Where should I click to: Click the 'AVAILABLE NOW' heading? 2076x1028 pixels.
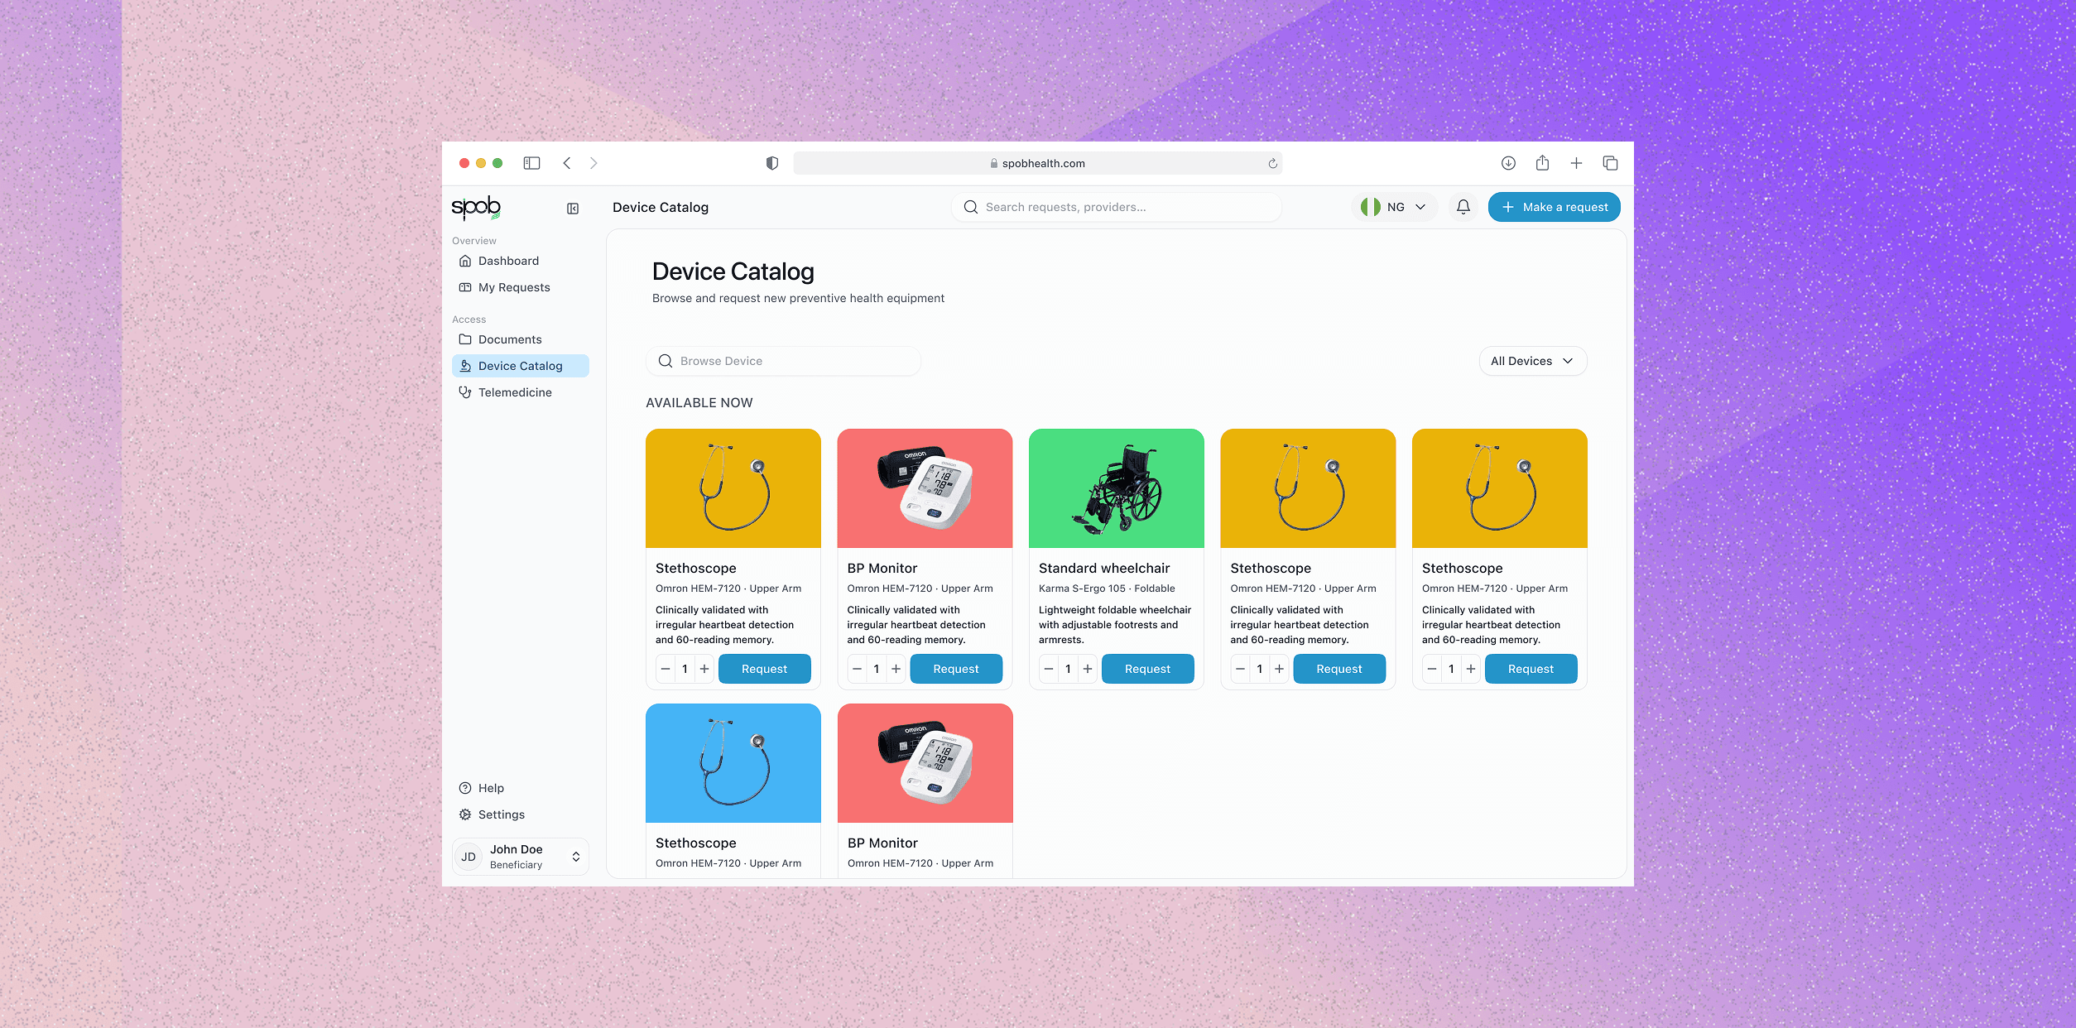pos(699,403)
